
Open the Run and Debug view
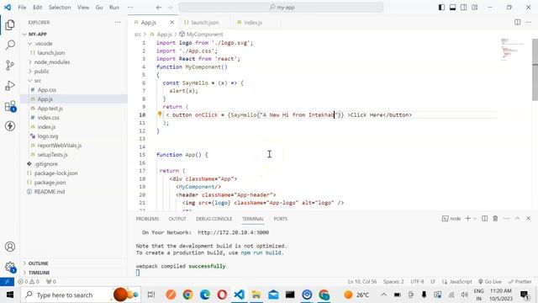tap(10, 86)
